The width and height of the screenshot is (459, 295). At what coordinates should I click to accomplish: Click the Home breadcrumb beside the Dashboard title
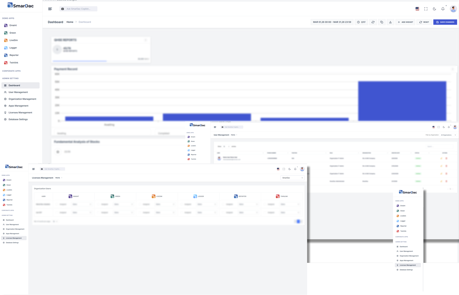pos(70,22)
